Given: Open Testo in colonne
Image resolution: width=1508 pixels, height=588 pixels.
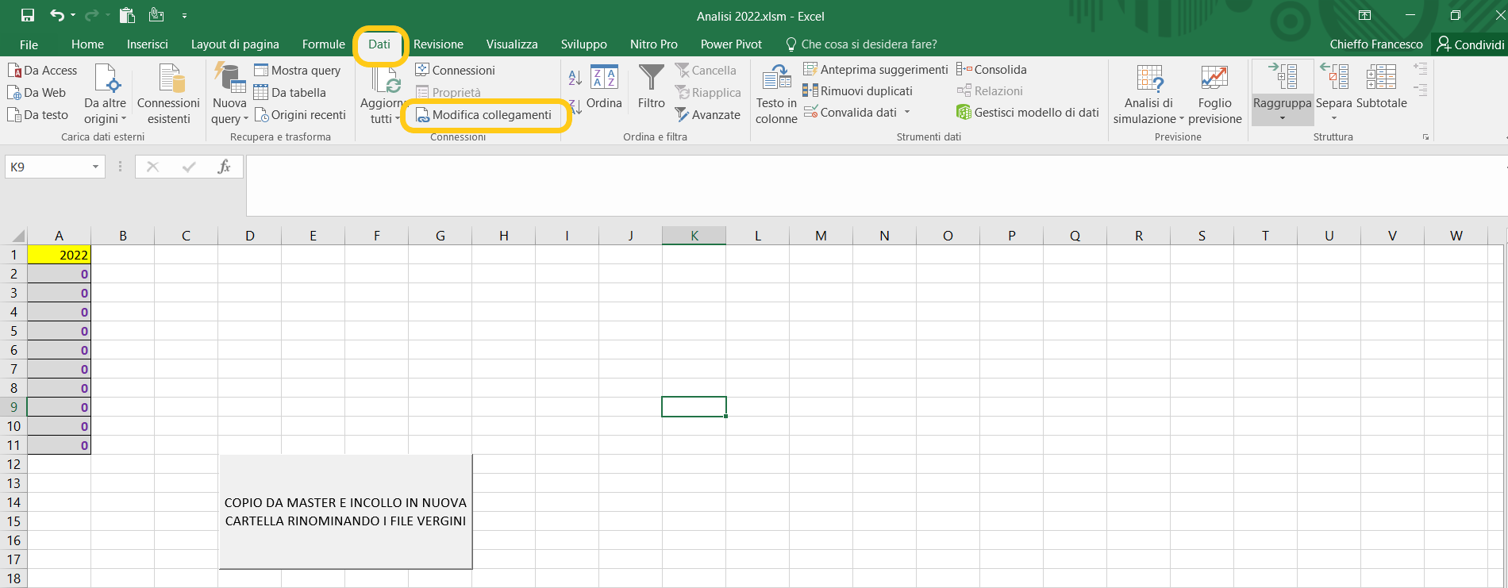Looking at the screenshot, I should (776, 94).
